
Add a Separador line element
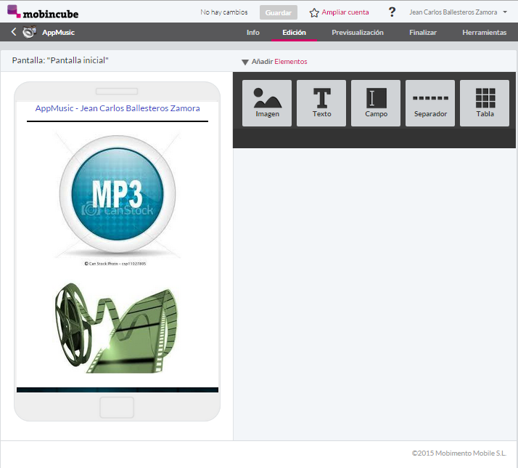pos(430,102)
